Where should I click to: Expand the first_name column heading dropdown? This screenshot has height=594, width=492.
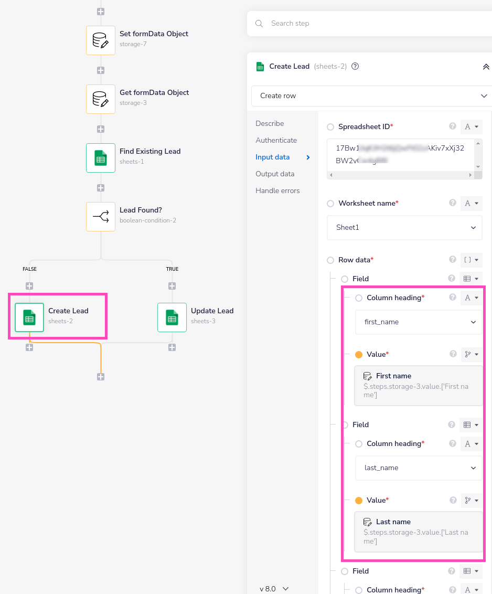(419, 322)
